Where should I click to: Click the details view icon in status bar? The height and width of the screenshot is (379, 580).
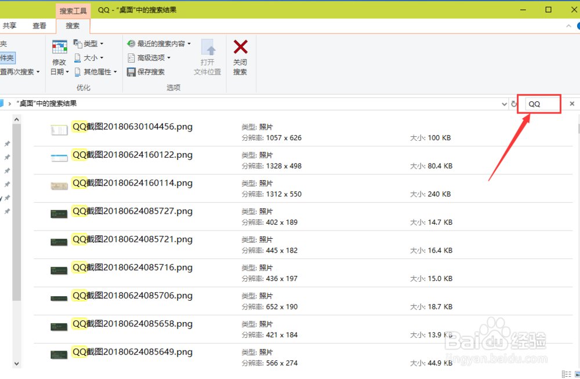click(x=566, y=374)
